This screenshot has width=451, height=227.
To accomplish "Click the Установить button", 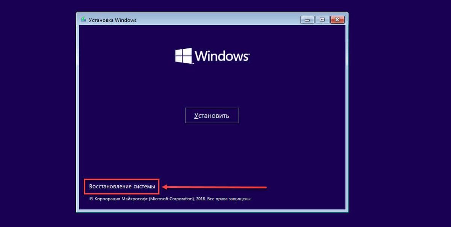I will coord(212,115).
